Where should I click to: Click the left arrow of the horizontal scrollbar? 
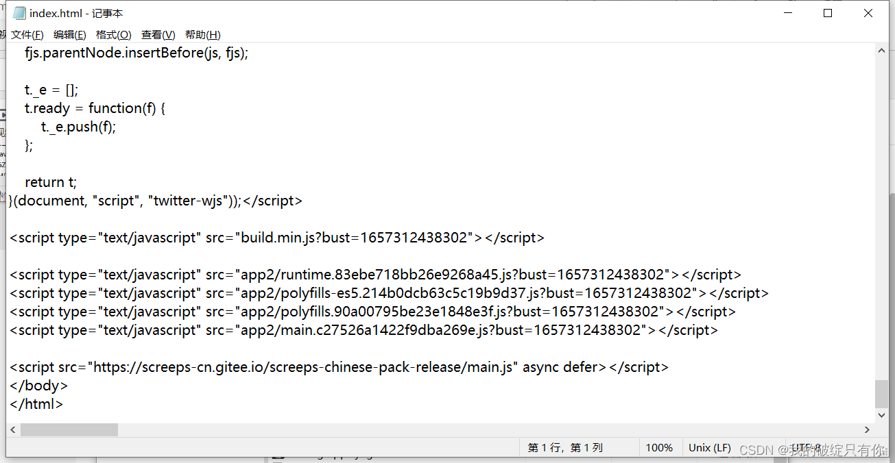pos(12,429)
